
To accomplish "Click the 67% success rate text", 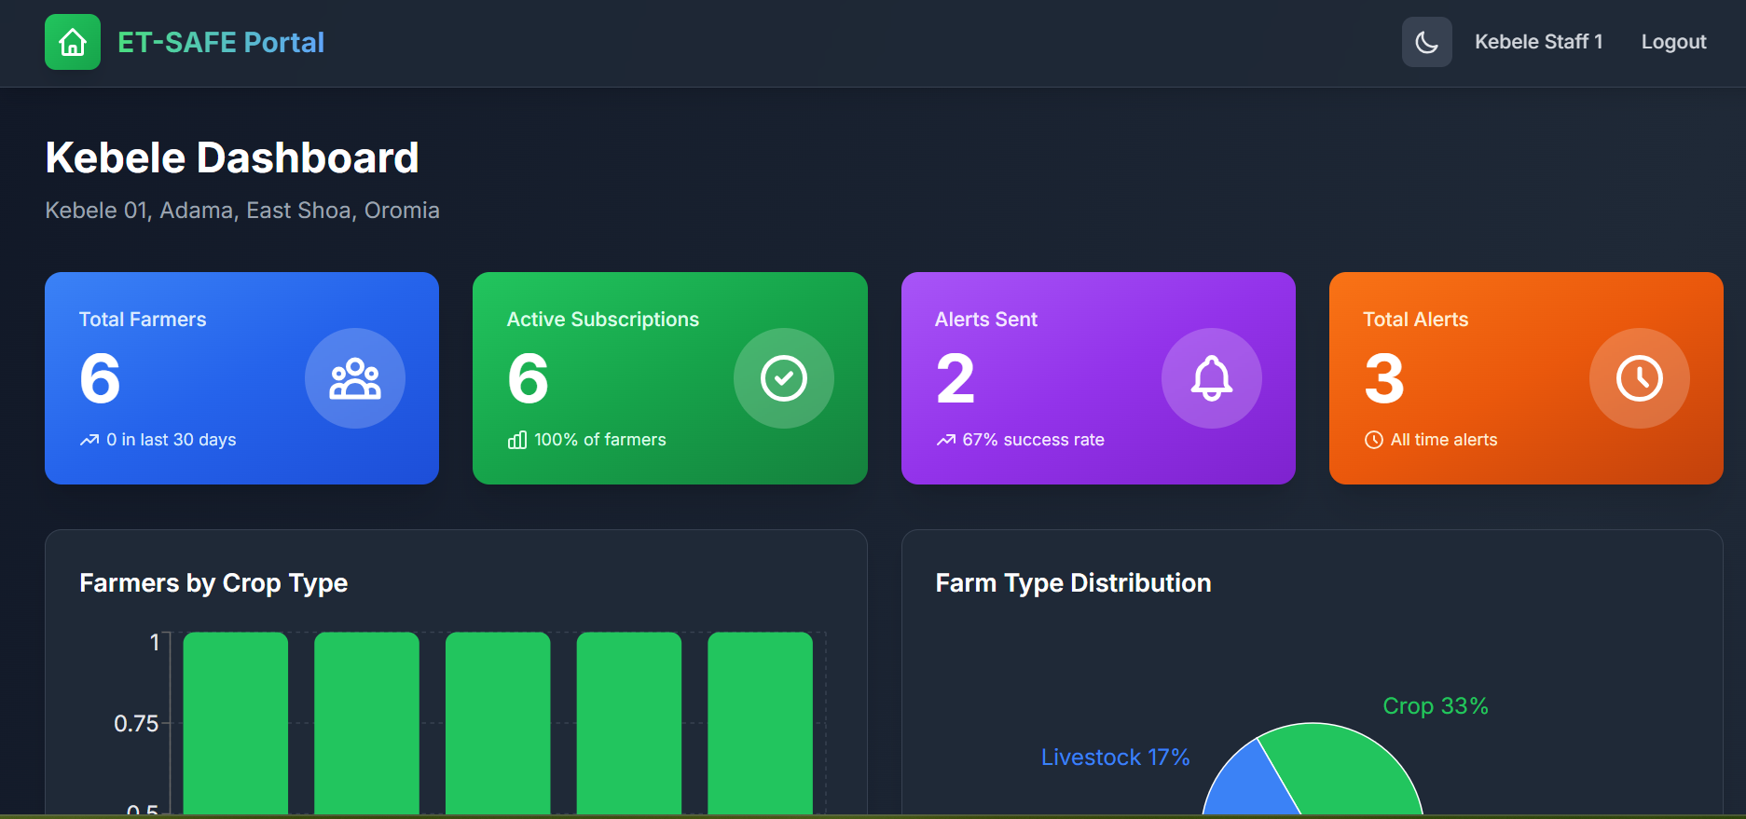I will tap(1033, 440).
